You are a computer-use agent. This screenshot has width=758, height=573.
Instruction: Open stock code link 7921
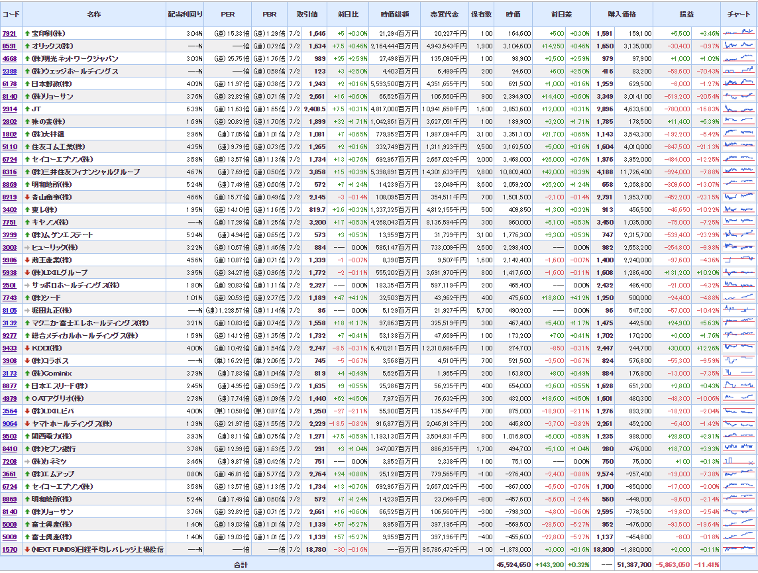[x=9, y=33]
